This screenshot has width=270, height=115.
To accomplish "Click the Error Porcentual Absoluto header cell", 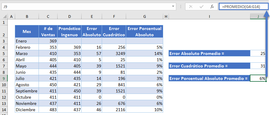I will click(144, 31).
